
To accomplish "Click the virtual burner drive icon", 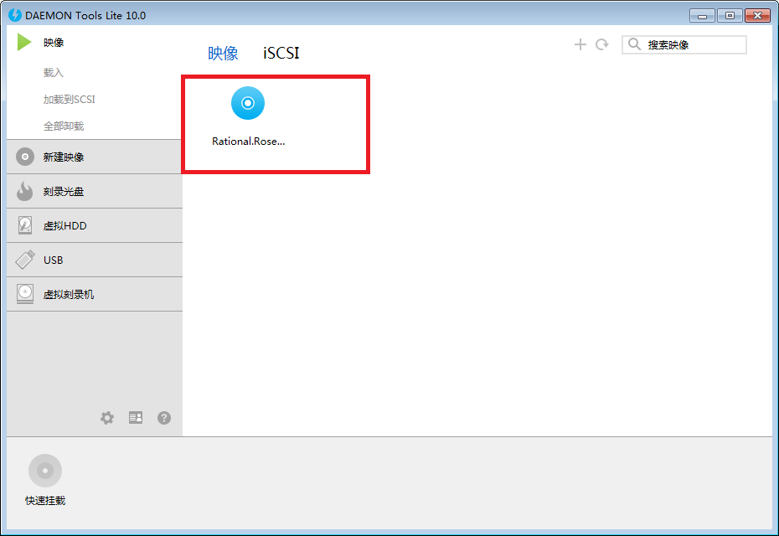I will click(x=25, y=294).
